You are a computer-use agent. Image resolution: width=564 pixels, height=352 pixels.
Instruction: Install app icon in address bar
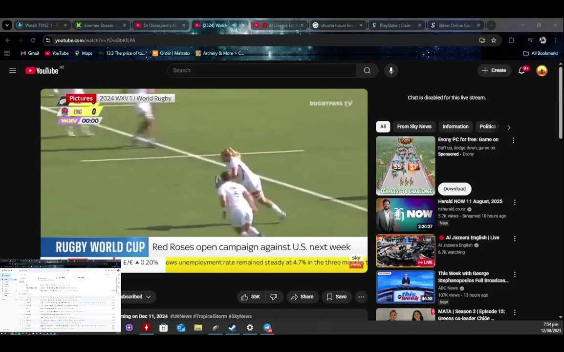coord(482,40)
